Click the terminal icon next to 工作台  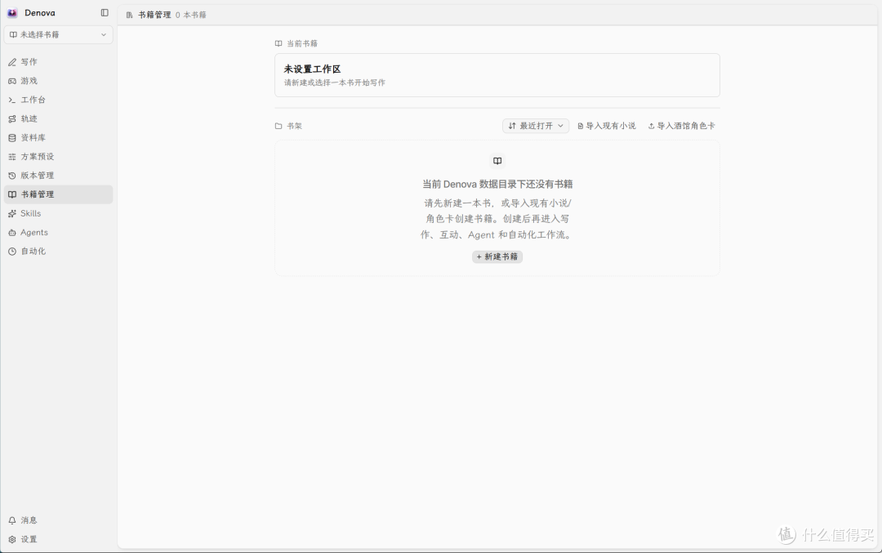pos(12,100)
